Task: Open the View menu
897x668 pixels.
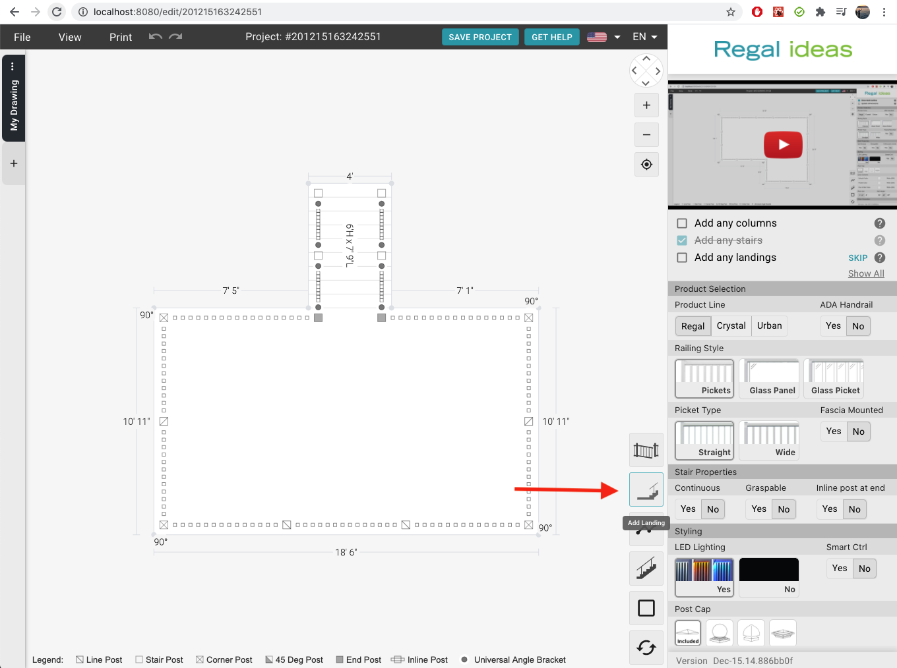Action: coord(69,37)
